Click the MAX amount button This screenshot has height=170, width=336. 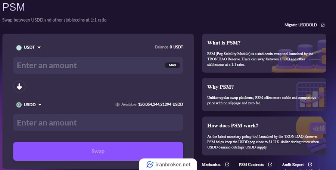point(172,65)
